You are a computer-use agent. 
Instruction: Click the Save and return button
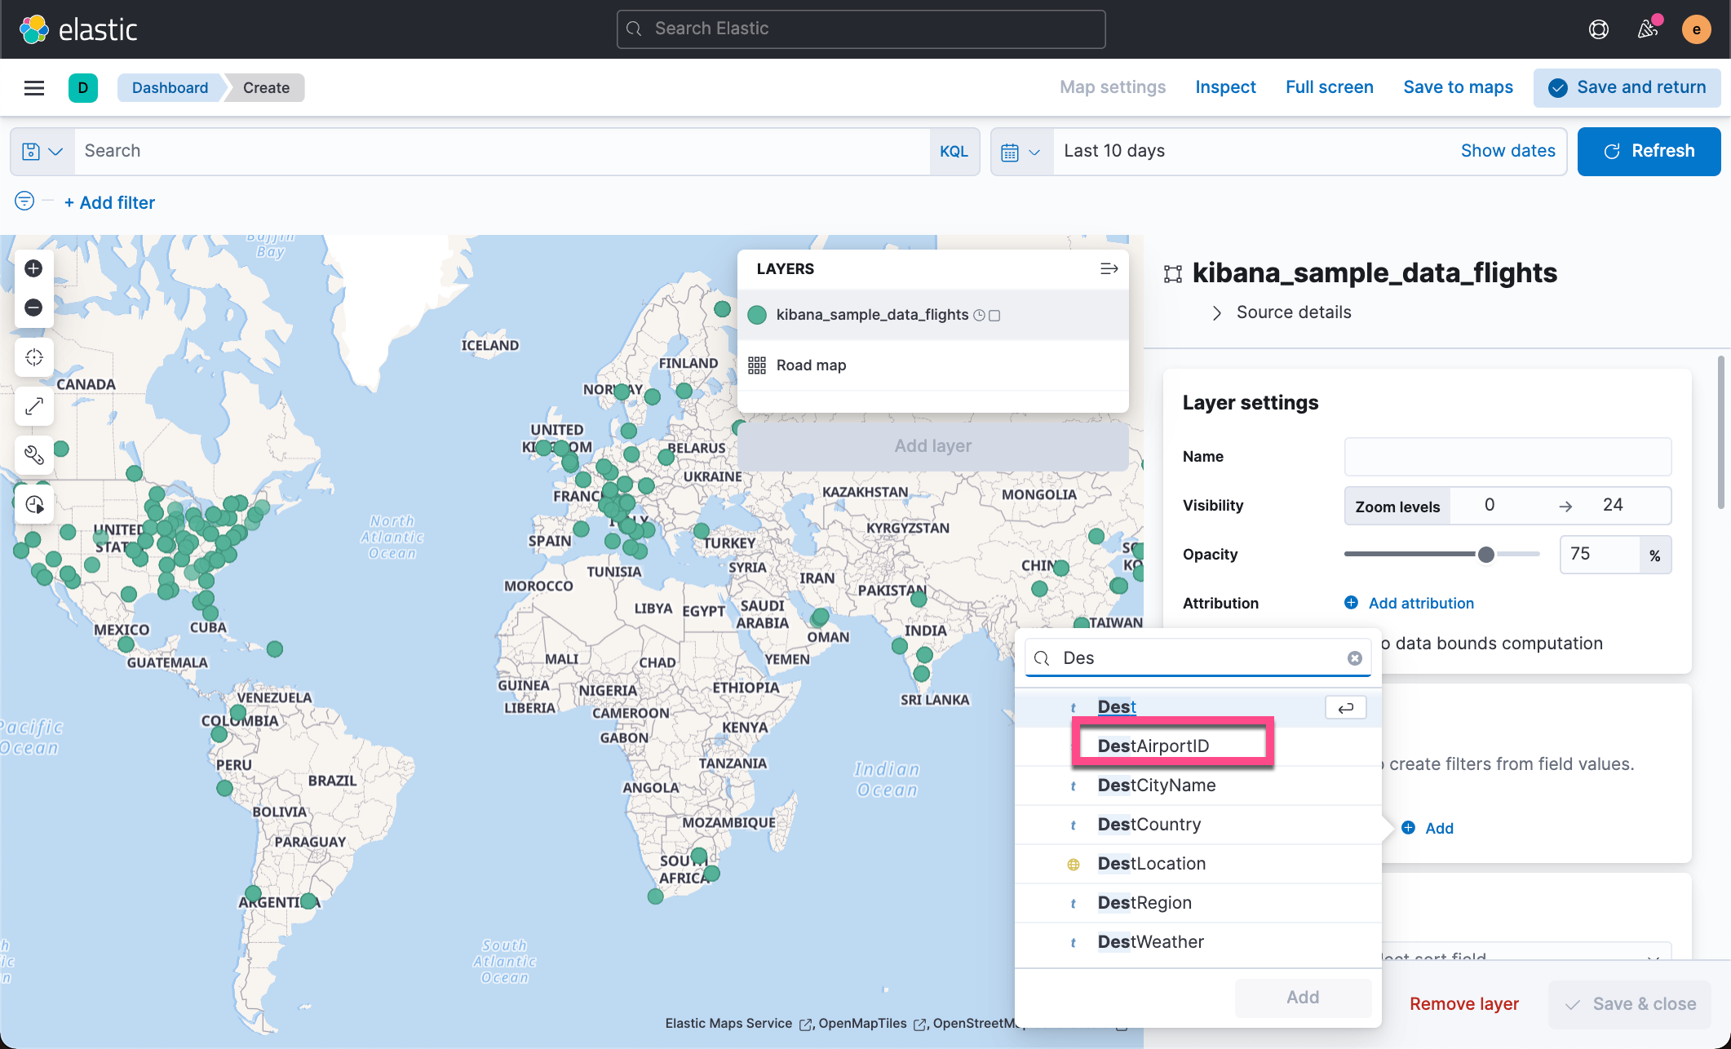pos(1627,87)
